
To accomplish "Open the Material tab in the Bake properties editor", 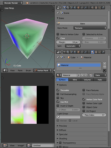I will click(x=92, y=8).
